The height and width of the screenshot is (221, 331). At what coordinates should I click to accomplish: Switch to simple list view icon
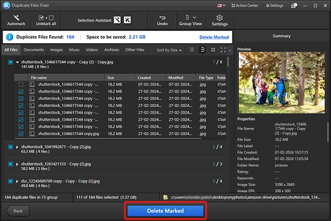[191, 50]
